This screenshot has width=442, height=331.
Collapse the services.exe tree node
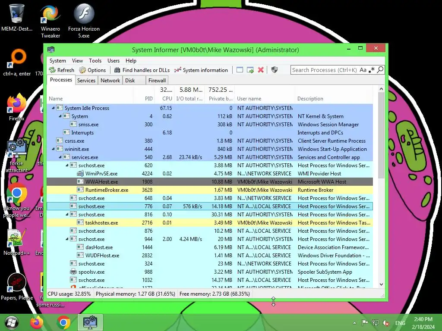(x=60, y=157)
